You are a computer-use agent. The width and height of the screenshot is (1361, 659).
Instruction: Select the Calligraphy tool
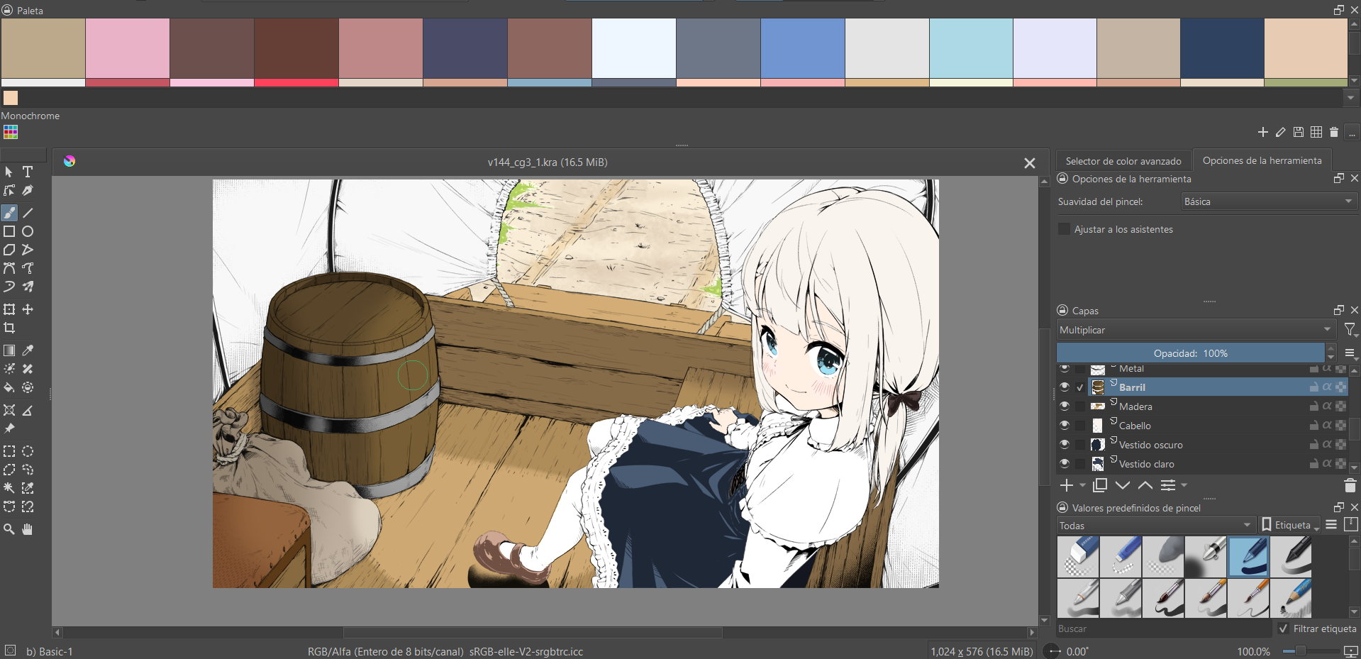pos(28,190)
